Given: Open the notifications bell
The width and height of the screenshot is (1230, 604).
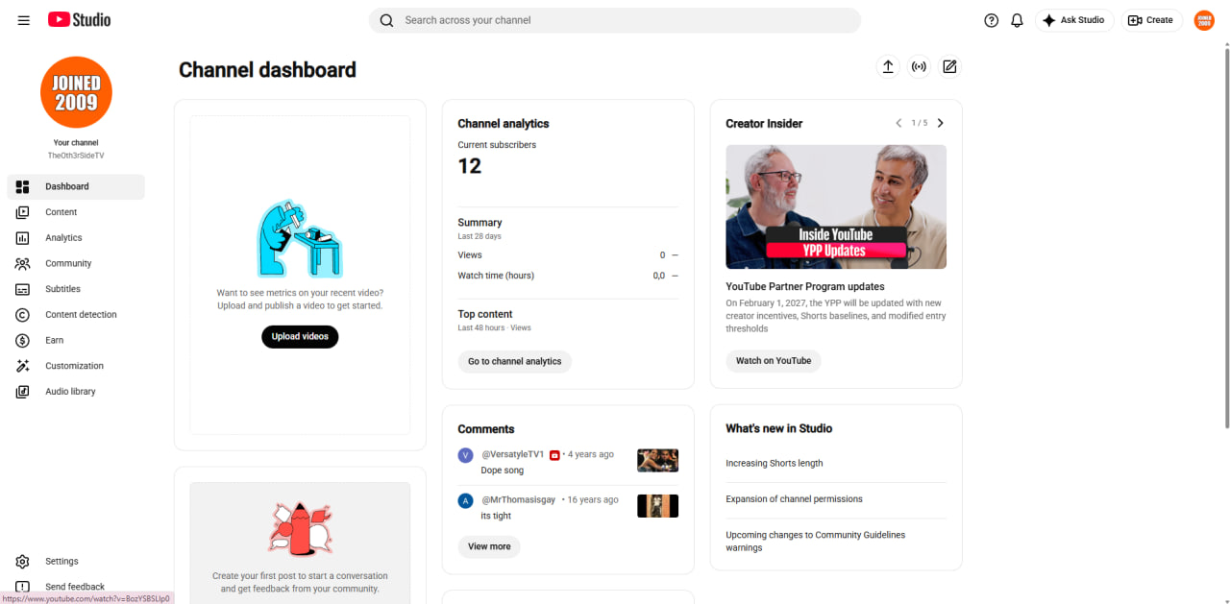Looking at the screenshot, I should click(x=1017, y=20).
